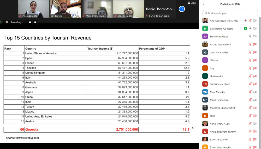This screenshot has width=261, height=149.
Task: Toggle Ana Abesadze's muted microphone icon
Action: (x=250, y=21)
